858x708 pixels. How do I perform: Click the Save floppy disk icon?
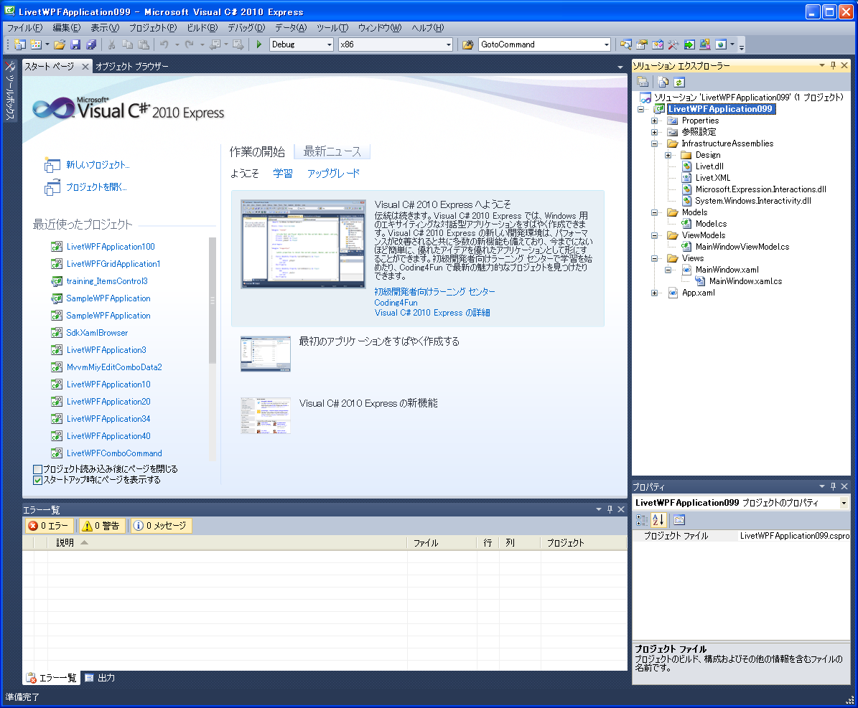coord(75,44)
